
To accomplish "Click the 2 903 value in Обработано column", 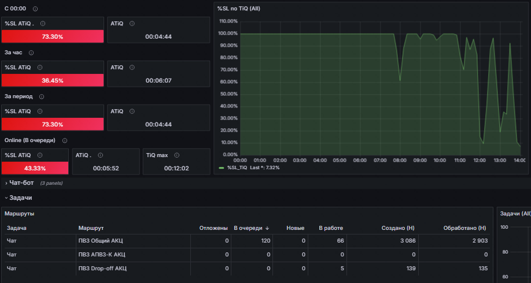I will (x=480, y=241).
